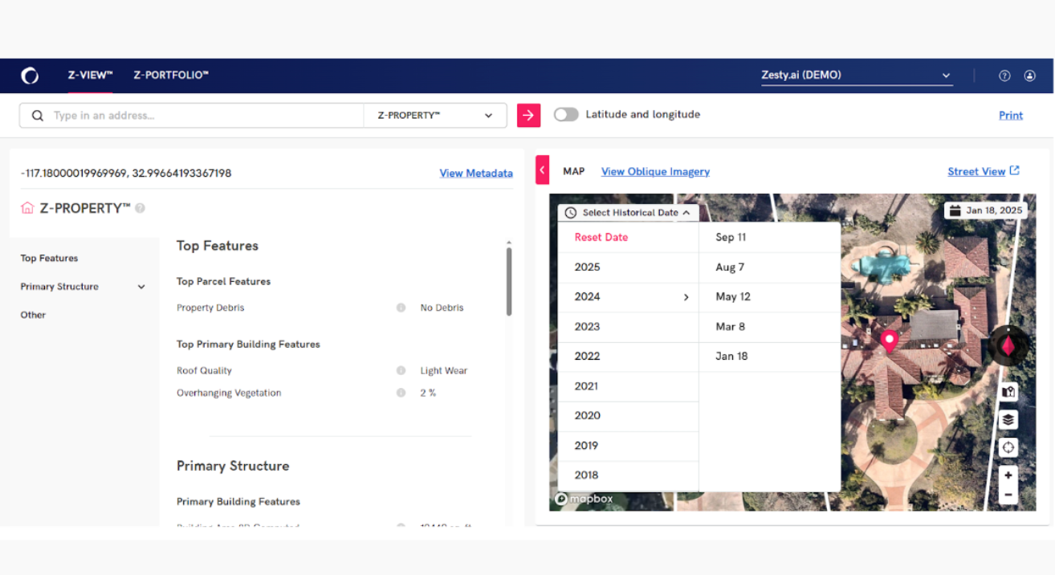Screen dimensions: 1055x575
Task: Open the View Oblique Imagery link
Action: click(x=655, y=171)
